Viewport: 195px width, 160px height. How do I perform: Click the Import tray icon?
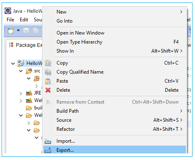pos(48,141)
